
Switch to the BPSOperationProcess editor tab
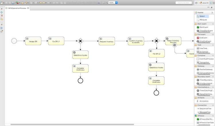[x=17, y=8]
